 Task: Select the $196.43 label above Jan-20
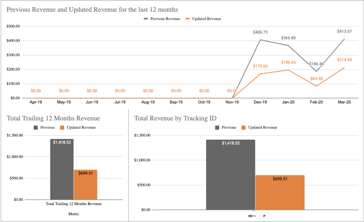click(x=288, y=62)
